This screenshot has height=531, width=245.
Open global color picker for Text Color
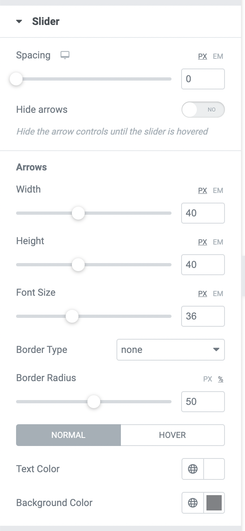pos(193,469)
